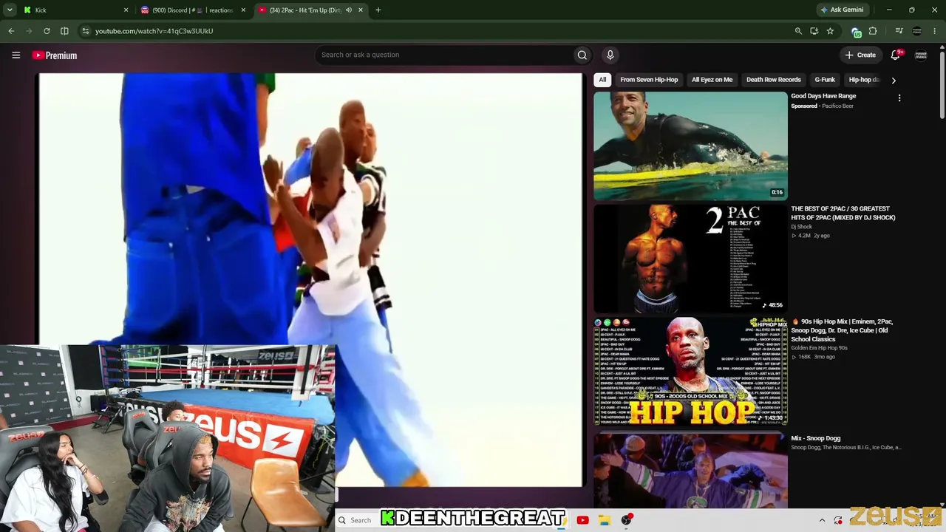Open the green US extension icon
Viewport: 946px width, 532px height.
pos(857,32)
